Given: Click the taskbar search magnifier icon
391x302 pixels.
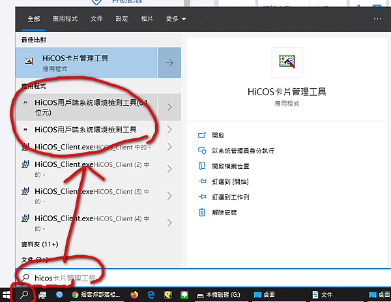Looking at the screenshot, I should [x=24, y=295].
